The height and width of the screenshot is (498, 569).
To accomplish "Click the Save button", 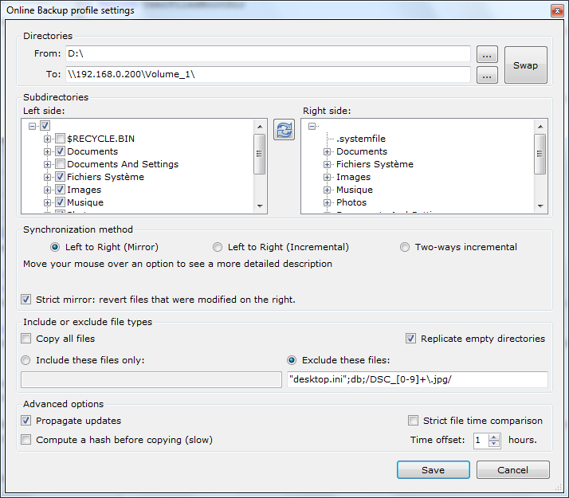I will point(433,470).
